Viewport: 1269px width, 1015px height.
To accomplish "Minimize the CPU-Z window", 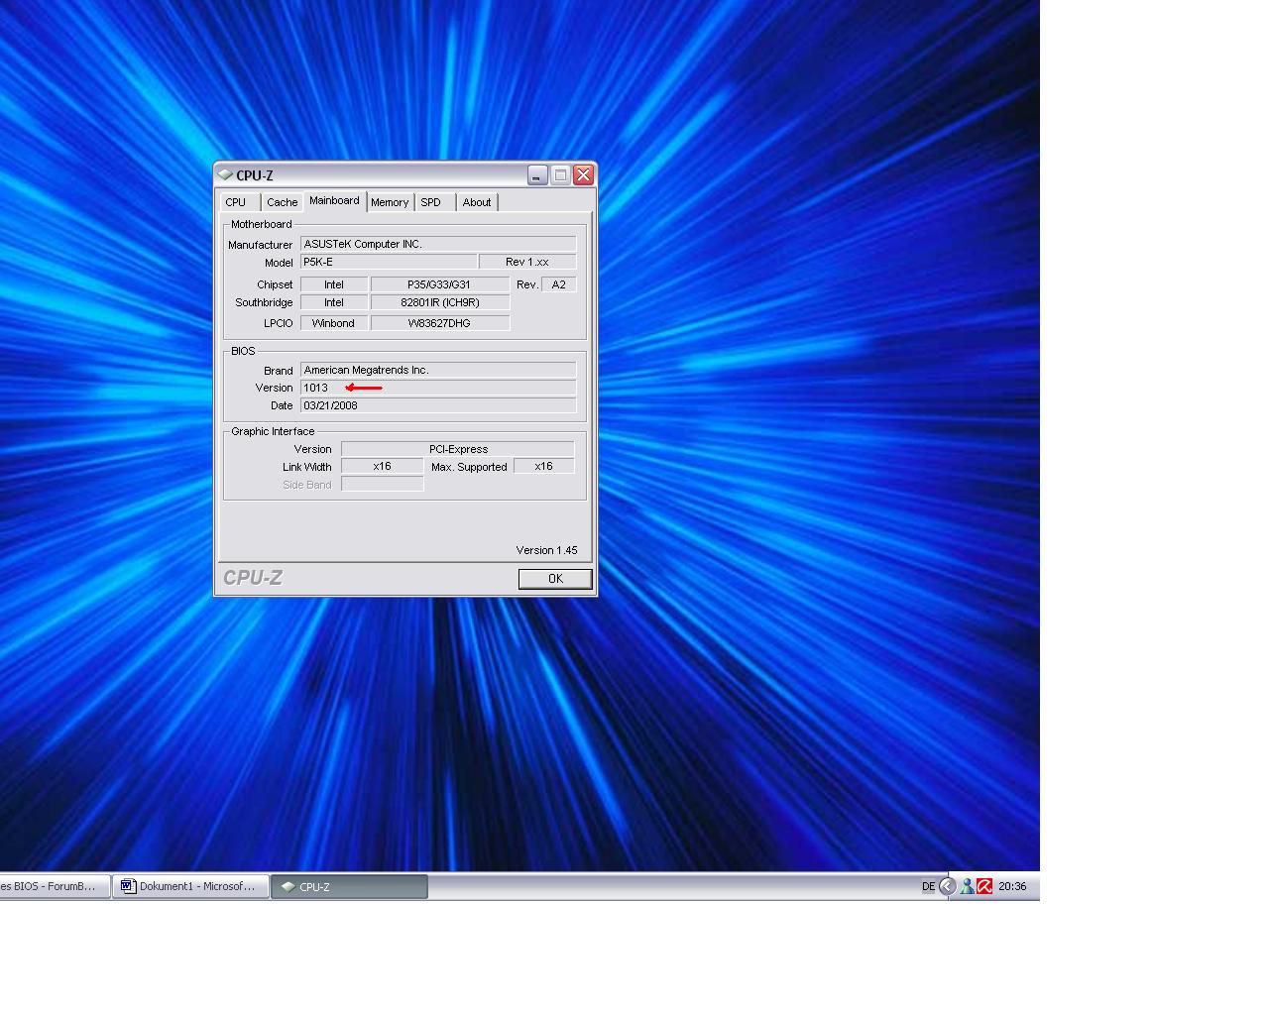I will pyautogui.click(x=537, y=175).
